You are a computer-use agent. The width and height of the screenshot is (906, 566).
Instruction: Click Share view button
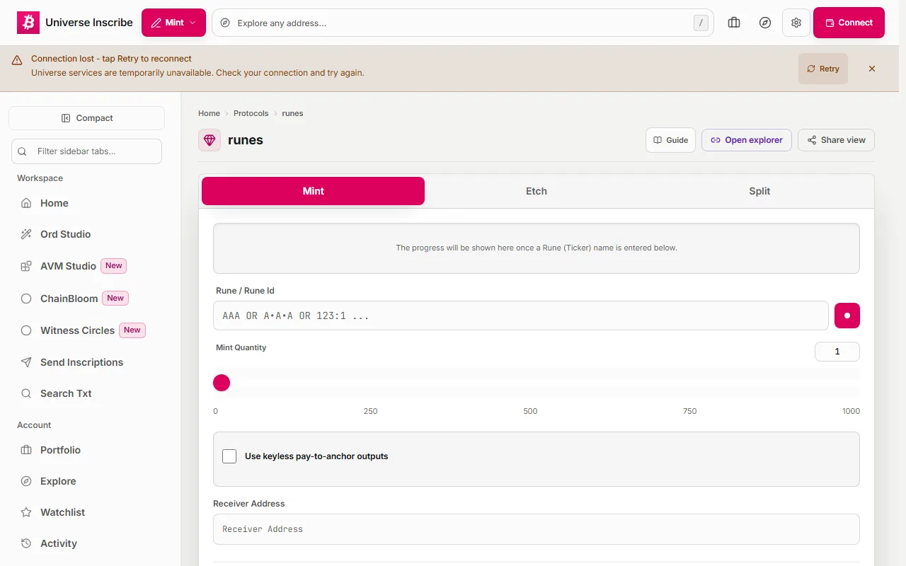pyautogui.click(x=836, y=140)
